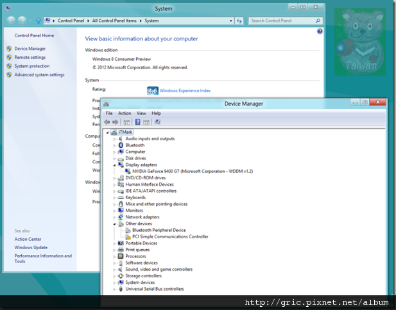
Task: Collapse the iTMark root node
Action: (108, 133)
